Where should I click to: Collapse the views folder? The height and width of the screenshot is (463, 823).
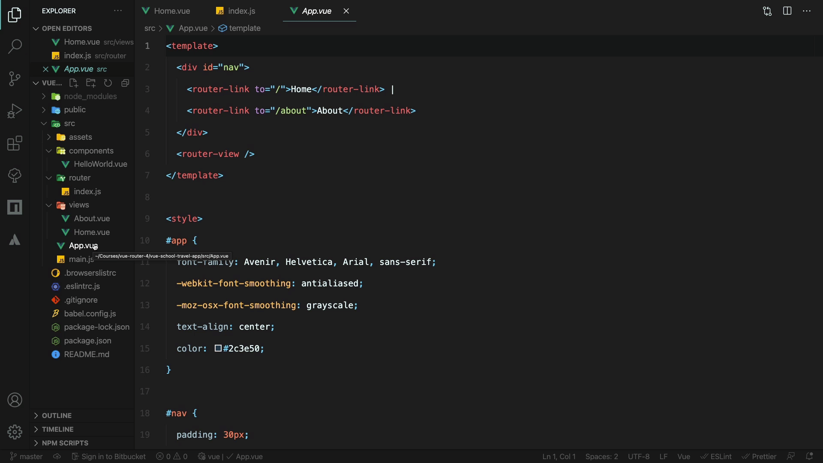point(78,205)
